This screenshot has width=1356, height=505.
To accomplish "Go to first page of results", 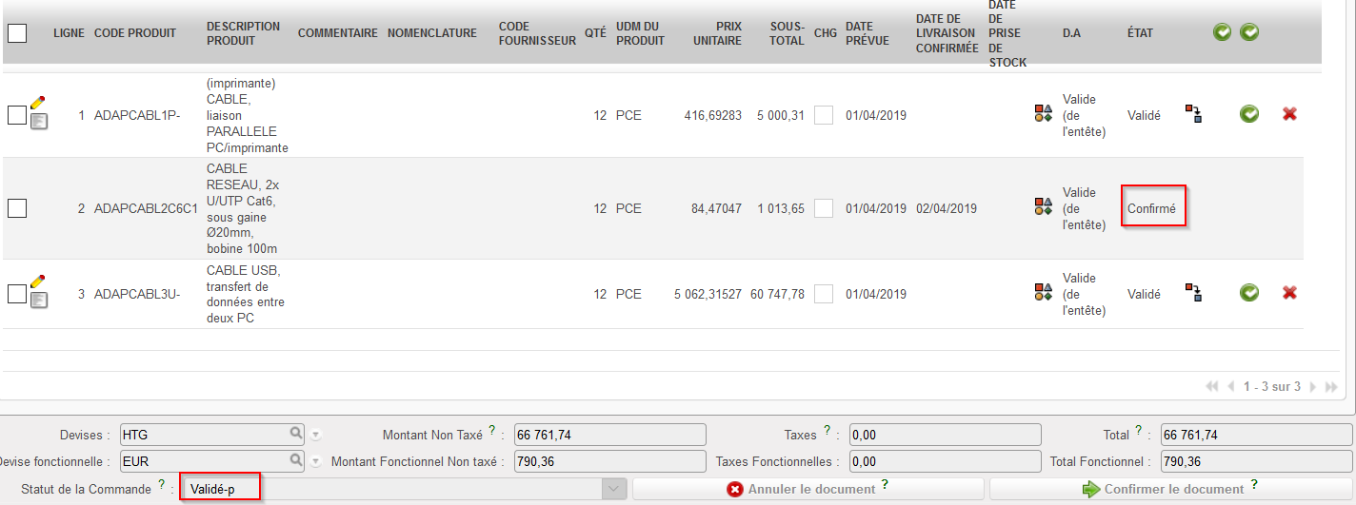I will tap(1212, 387).
